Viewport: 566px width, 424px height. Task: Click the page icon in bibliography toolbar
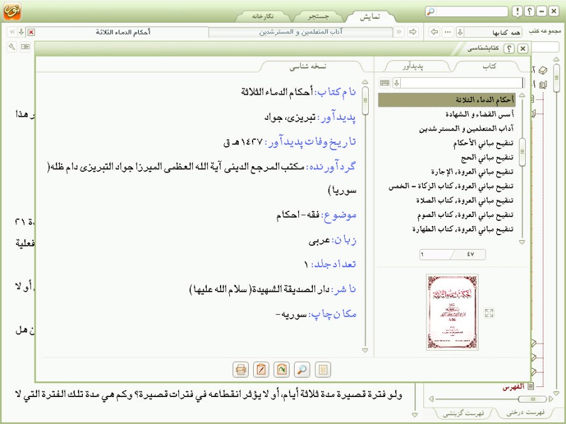323,369
